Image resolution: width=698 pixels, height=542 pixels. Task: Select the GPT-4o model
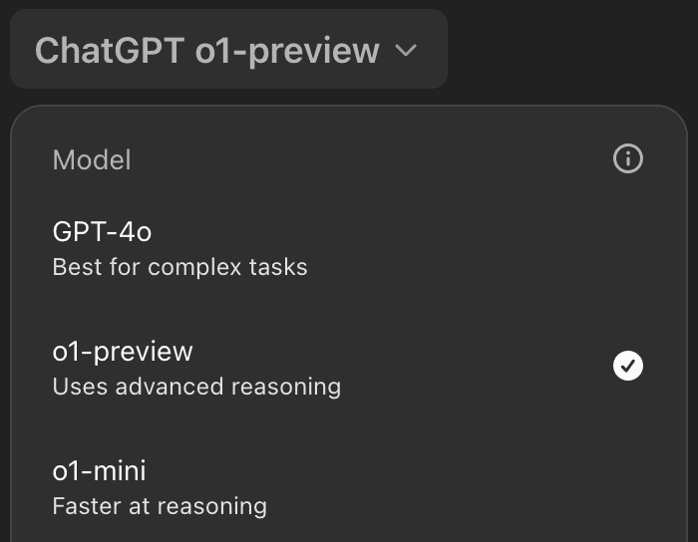click(x=349, y=249)
